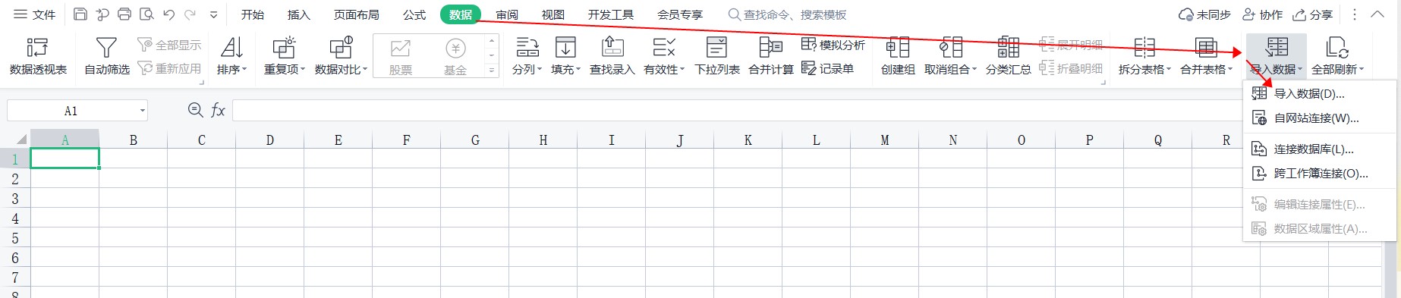Open the 数据对比 compare dropdown

click(x=341, y=57)
